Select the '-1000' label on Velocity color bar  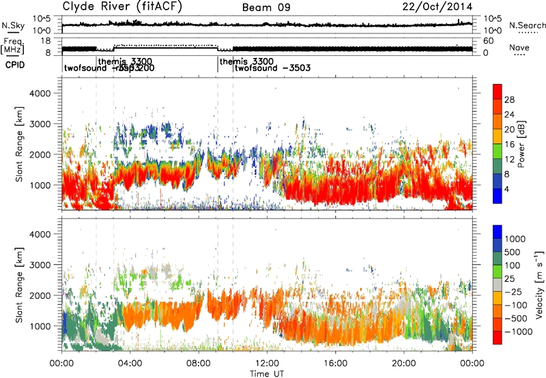point(519,332)
